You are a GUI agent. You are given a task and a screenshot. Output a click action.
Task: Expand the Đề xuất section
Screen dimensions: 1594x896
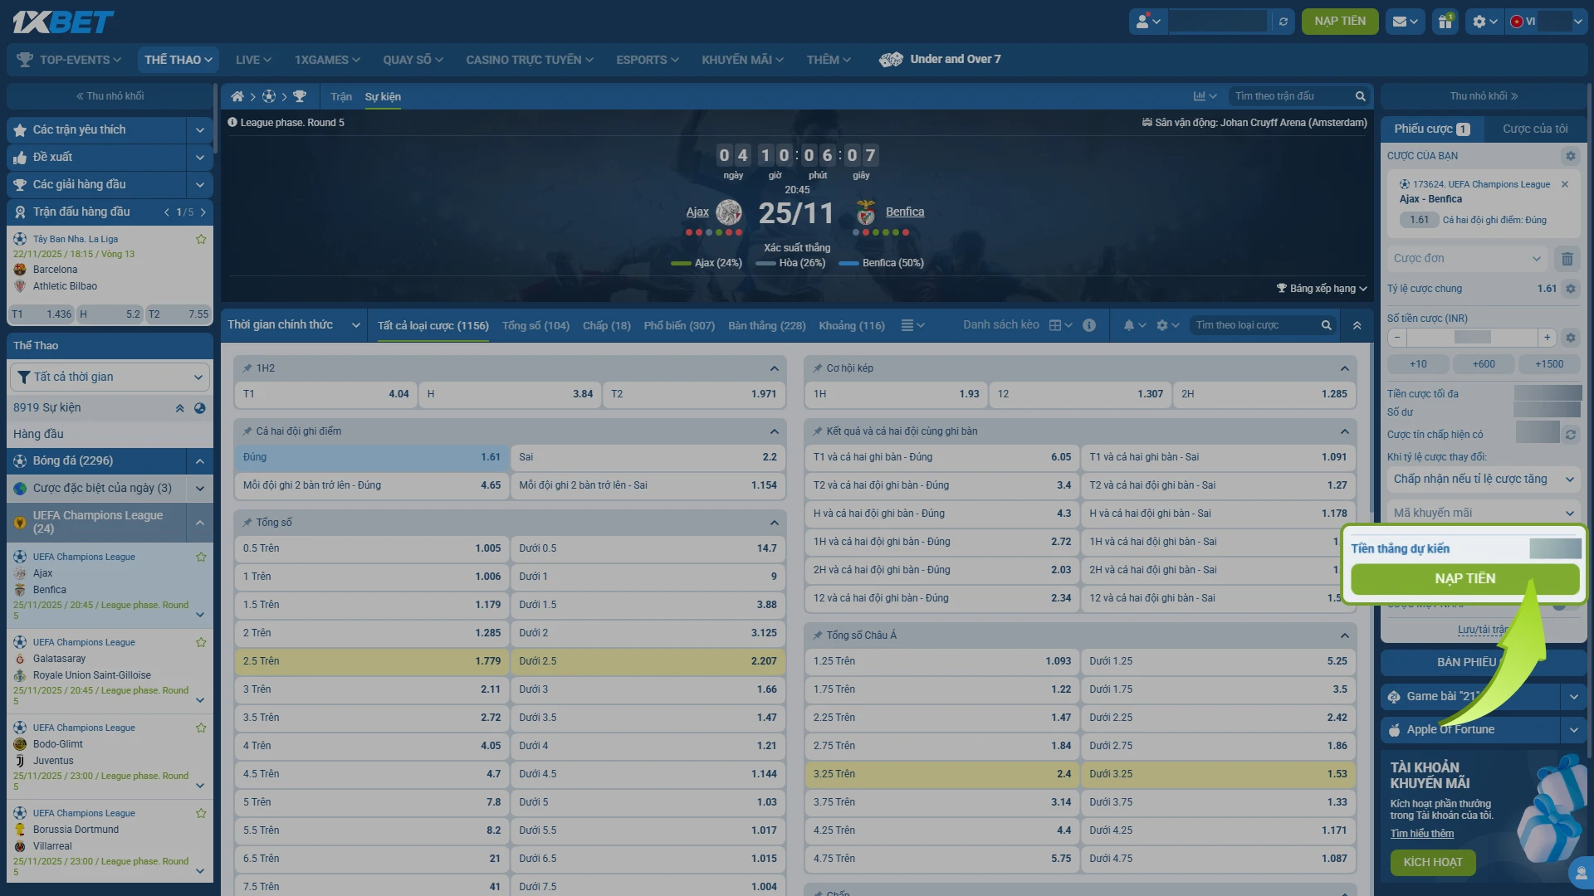coord(199,158)
